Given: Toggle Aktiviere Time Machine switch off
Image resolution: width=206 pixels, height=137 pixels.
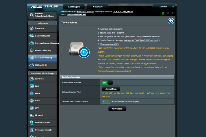Looking at the screenshot, I should 107,83.
